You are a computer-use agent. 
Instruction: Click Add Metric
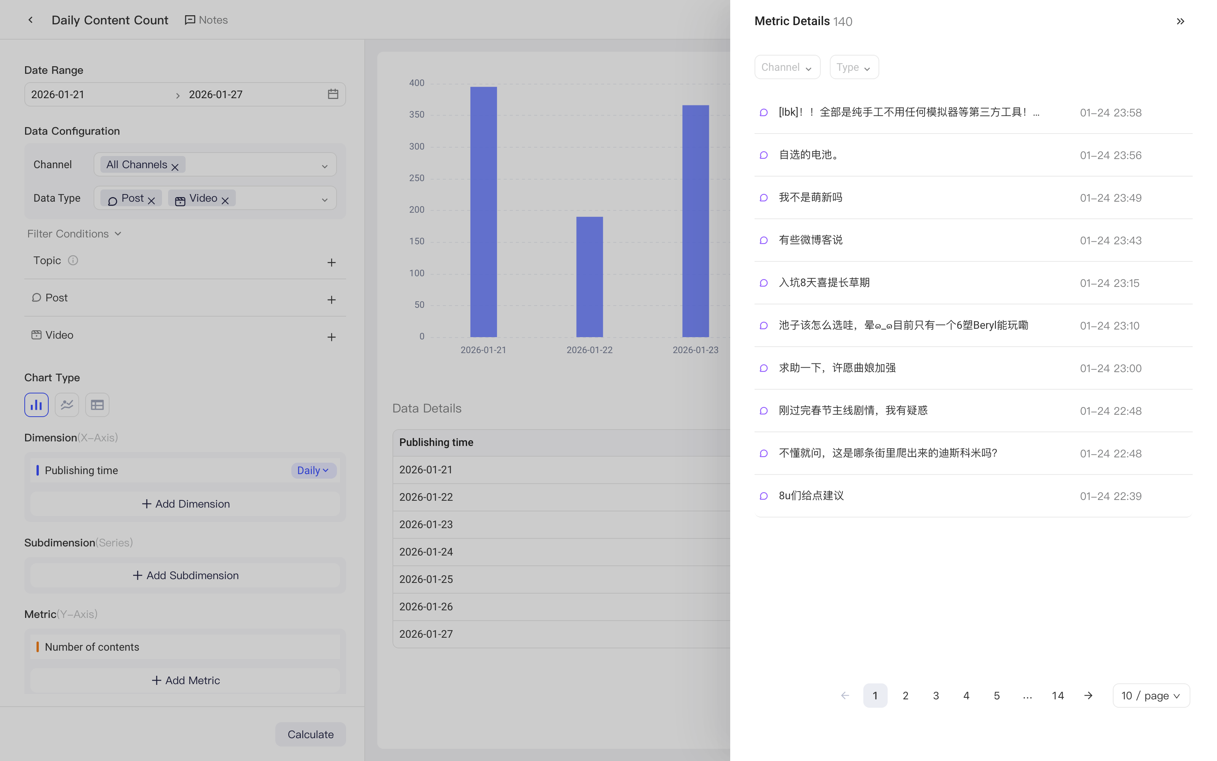tap(185, 680)
